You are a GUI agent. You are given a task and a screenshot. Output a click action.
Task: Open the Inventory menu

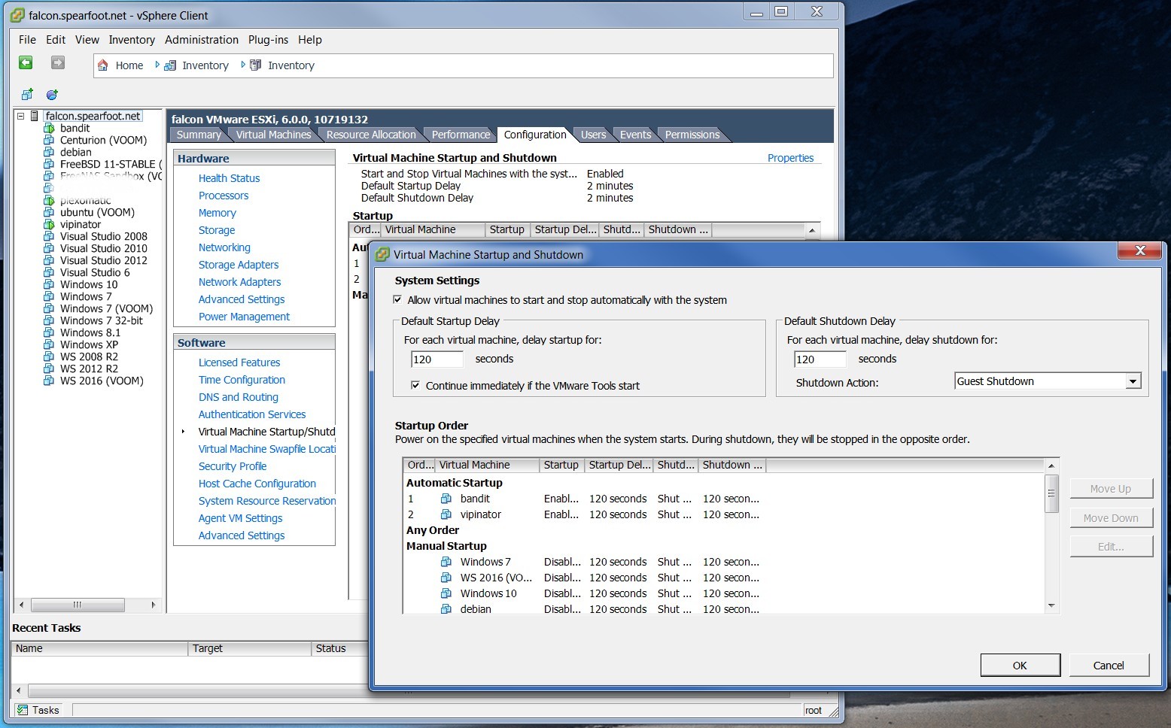click(x=132, y=40)
